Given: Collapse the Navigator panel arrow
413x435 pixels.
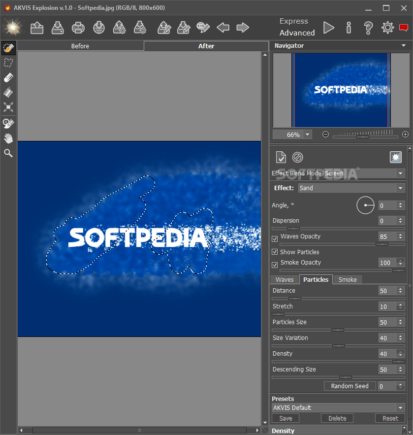Looking at the screenshot, I should (x=404, y=45).
